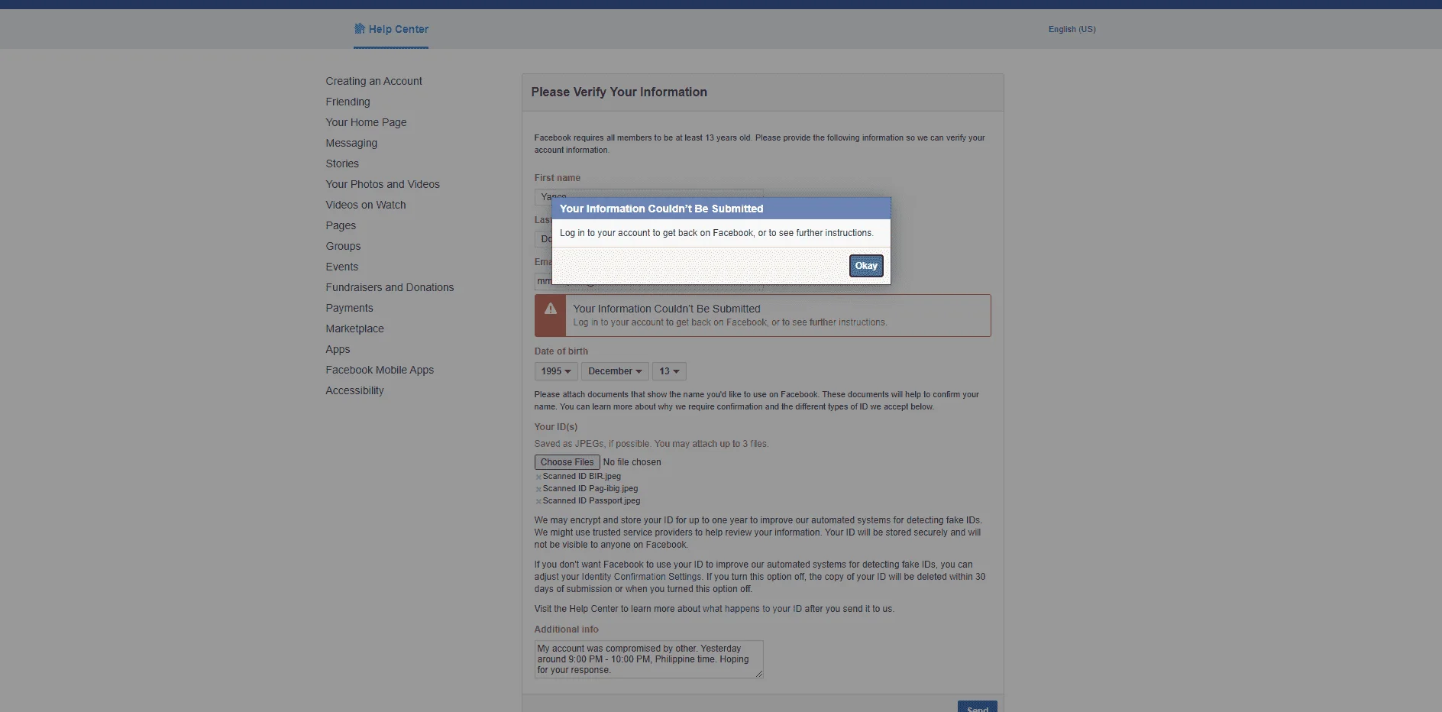The width and height of the screenshot is (1442, 712).
Task: Open Creating an Account help topic
Action: pos(373,81)
